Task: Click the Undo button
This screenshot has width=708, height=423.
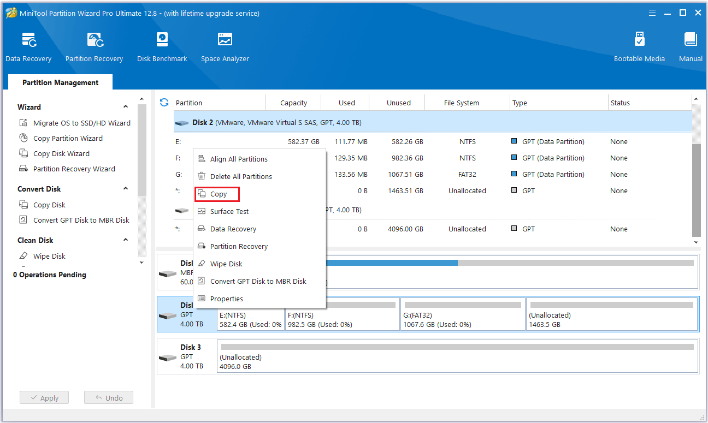Action: click(x=108, y=398)
